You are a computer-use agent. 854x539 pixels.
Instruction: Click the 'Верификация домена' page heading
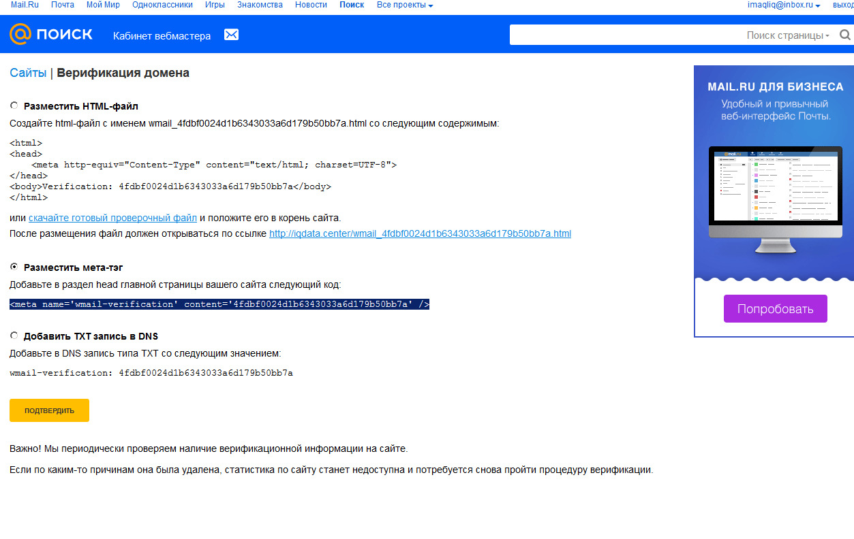click(x=123, y=73)
